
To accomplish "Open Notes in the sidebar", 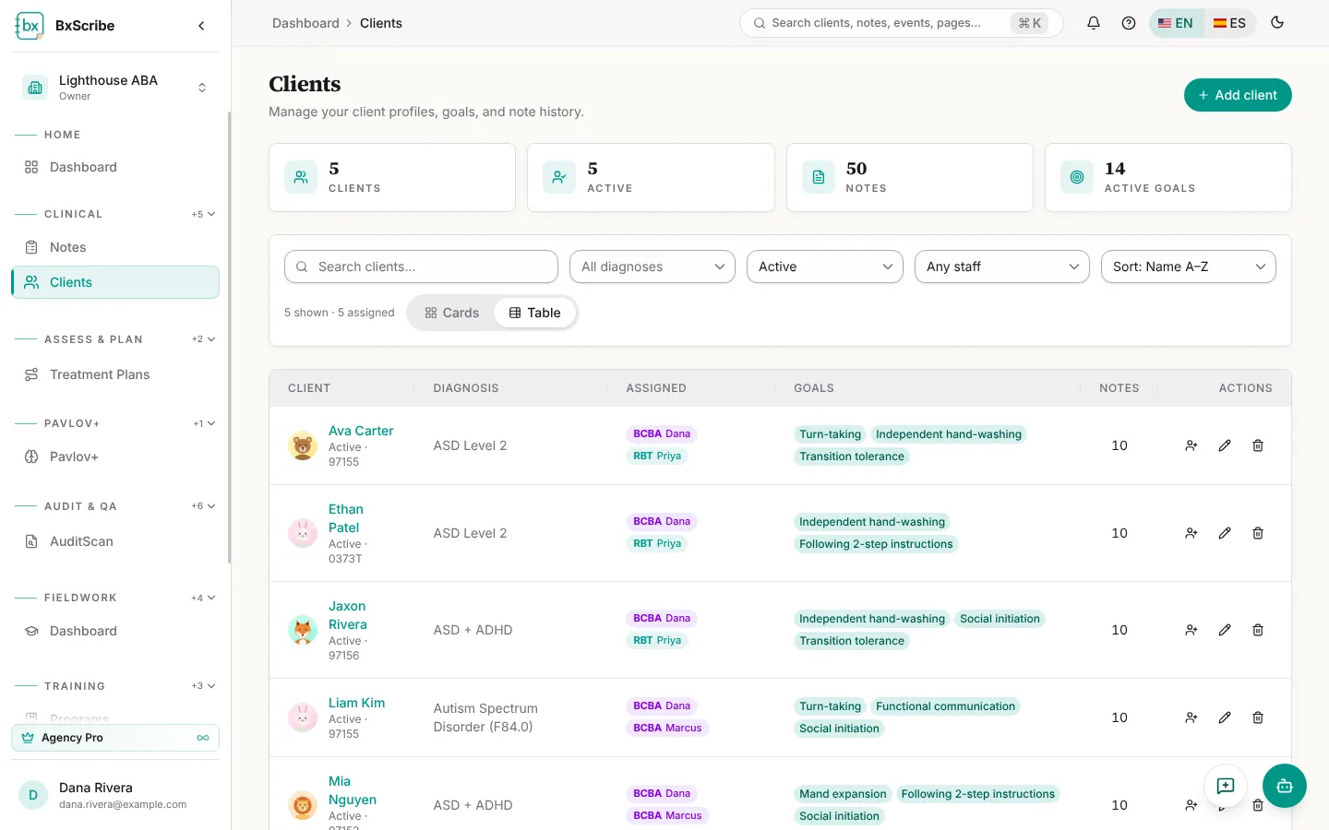I will pyautogui.click(x=115, y=247).
